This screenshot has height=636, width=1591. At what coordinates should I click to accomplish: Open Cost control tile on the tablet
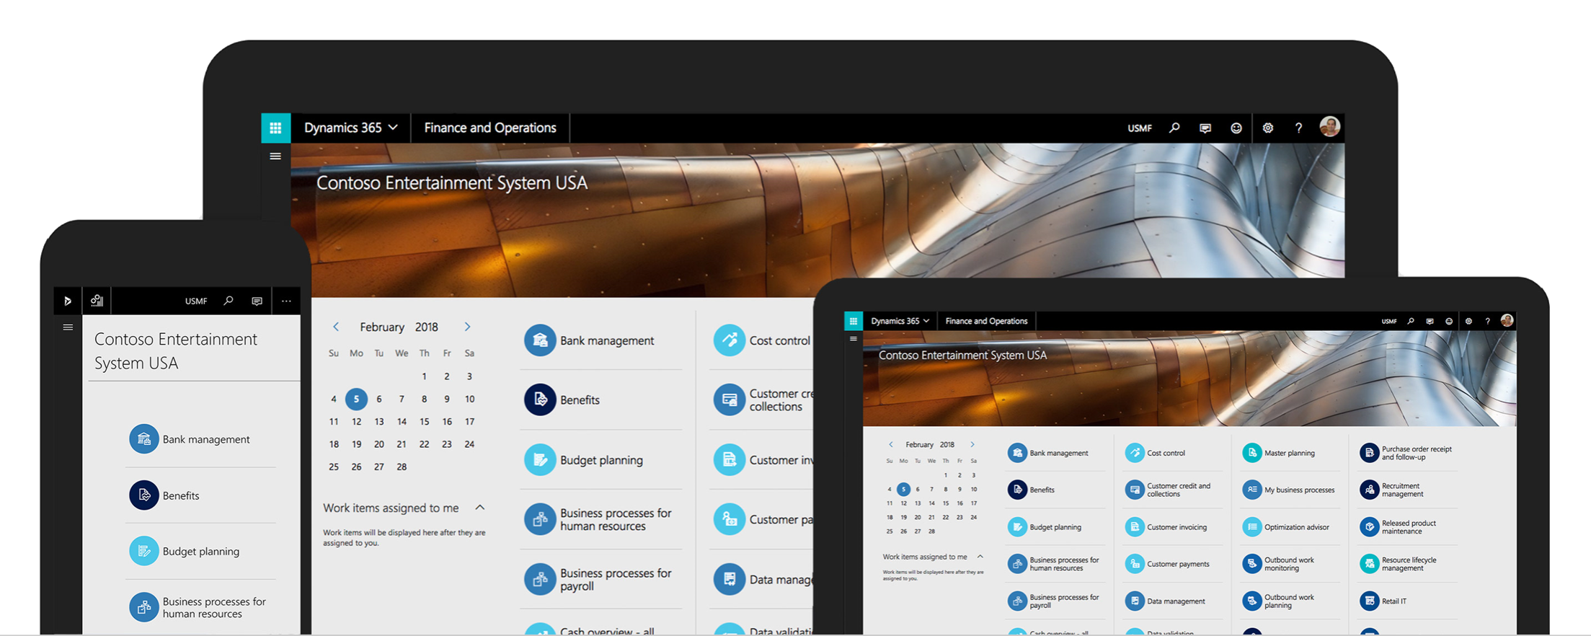click(1156, 453)
